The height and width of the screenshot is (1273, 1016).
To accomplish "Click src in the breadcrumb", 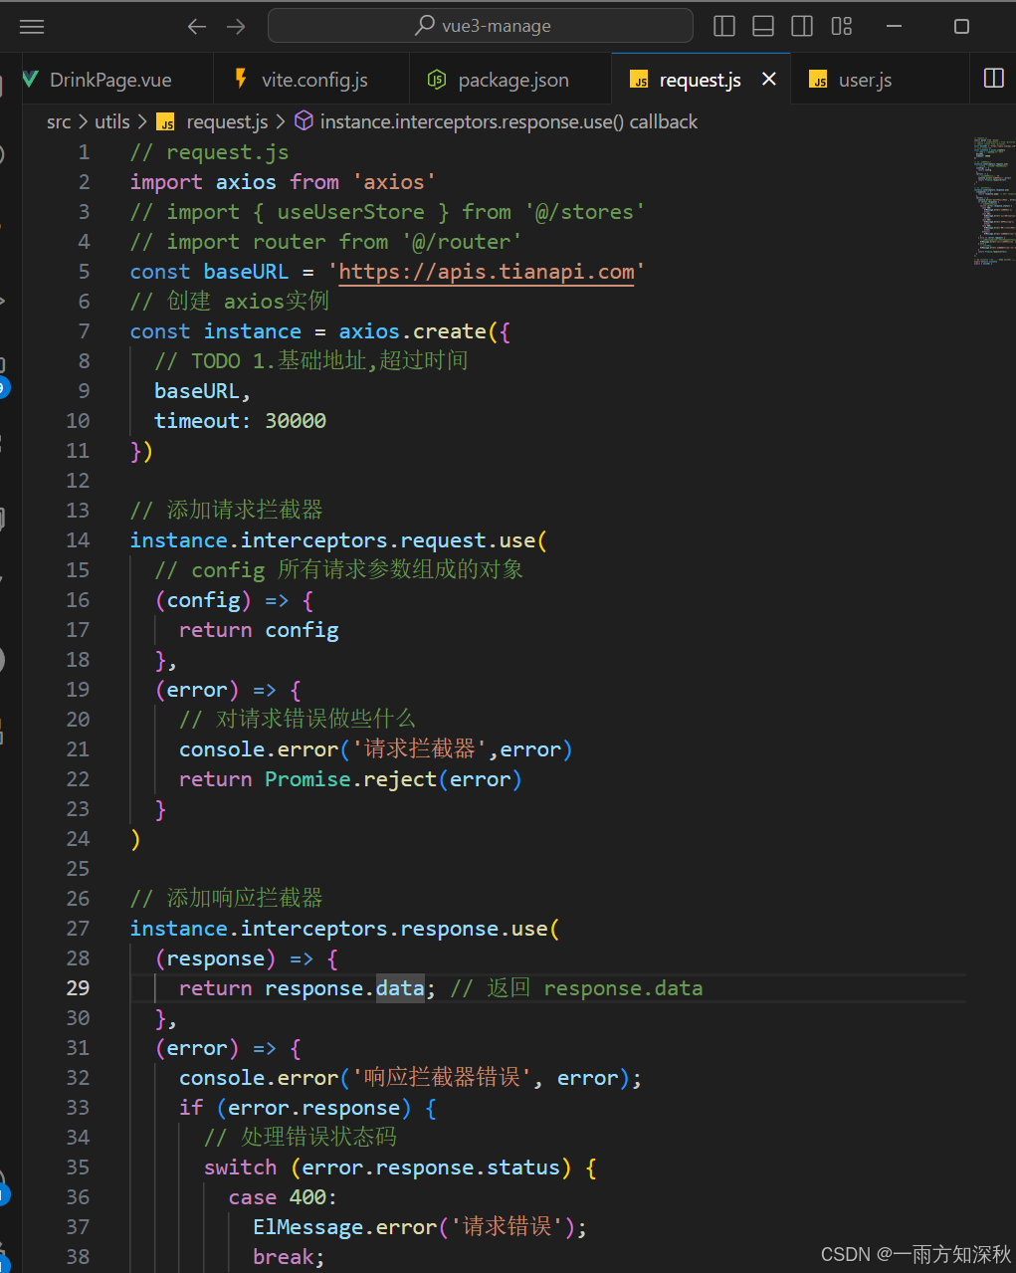I will (59, 121).
